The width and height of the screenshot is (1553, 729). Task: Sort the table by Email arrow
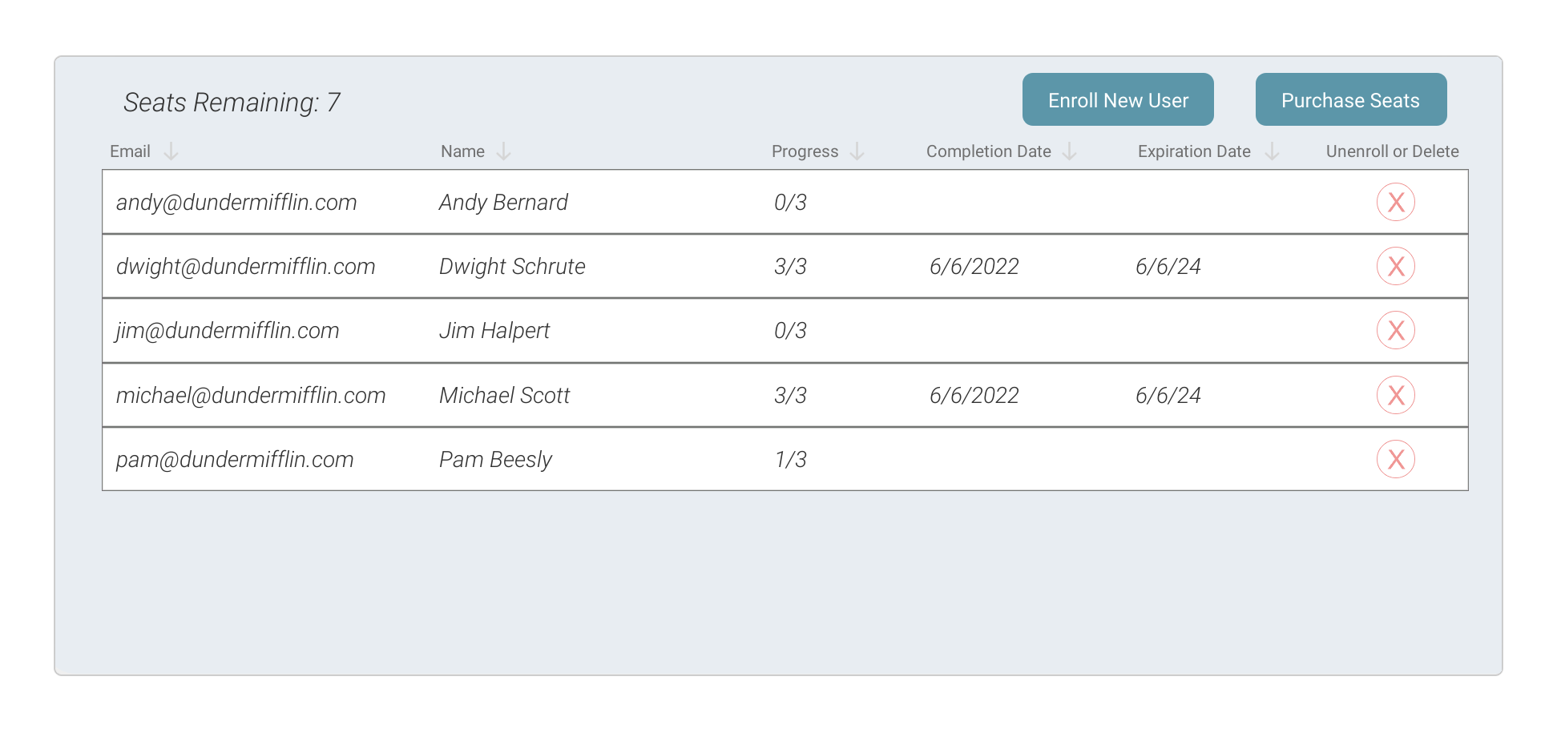[171, 151]
